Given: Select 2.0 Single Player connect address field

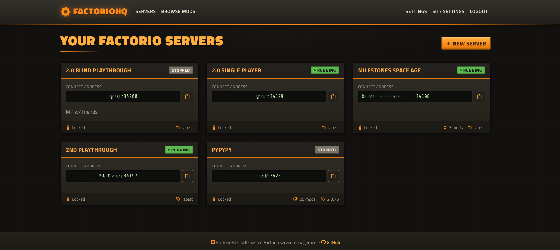Looking at the screenshot, I should point(269,96).
